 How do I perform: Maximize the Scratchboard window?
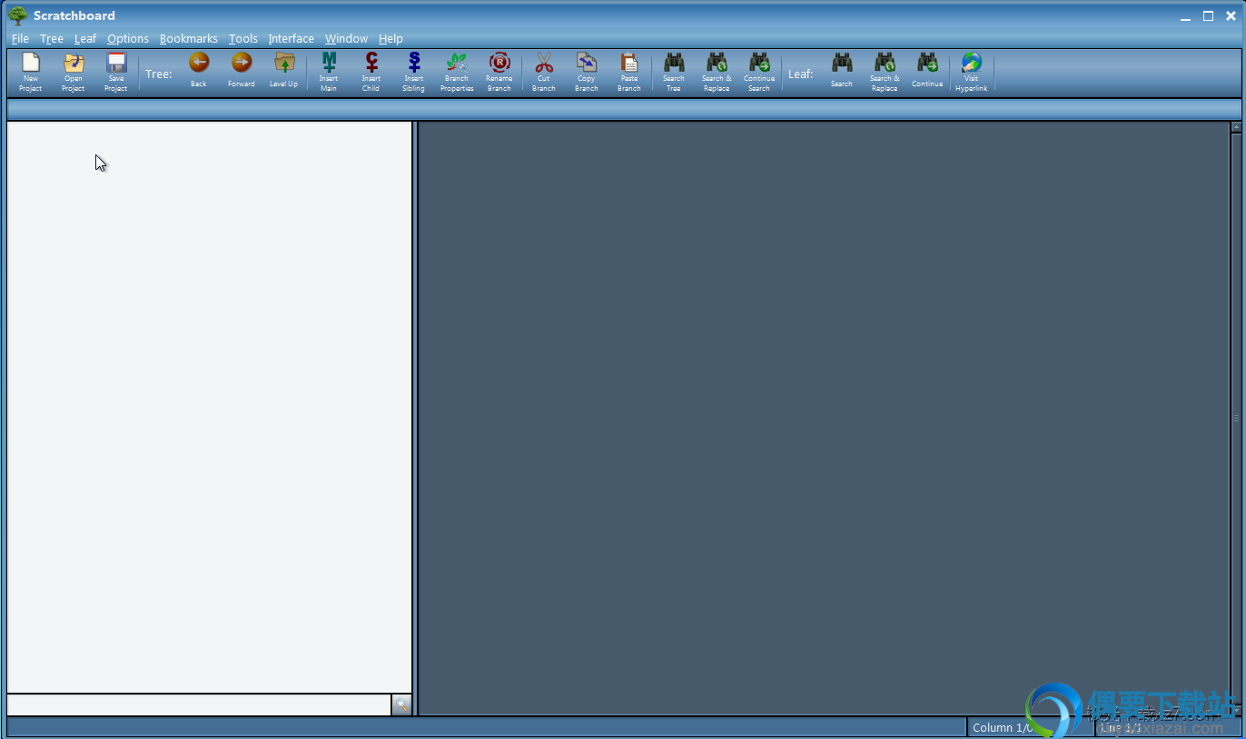click(x=1209, y=15)
